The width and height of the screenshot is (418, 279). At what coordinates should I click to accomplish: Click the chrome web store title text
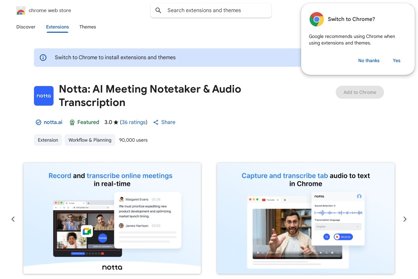coord(50,10)
